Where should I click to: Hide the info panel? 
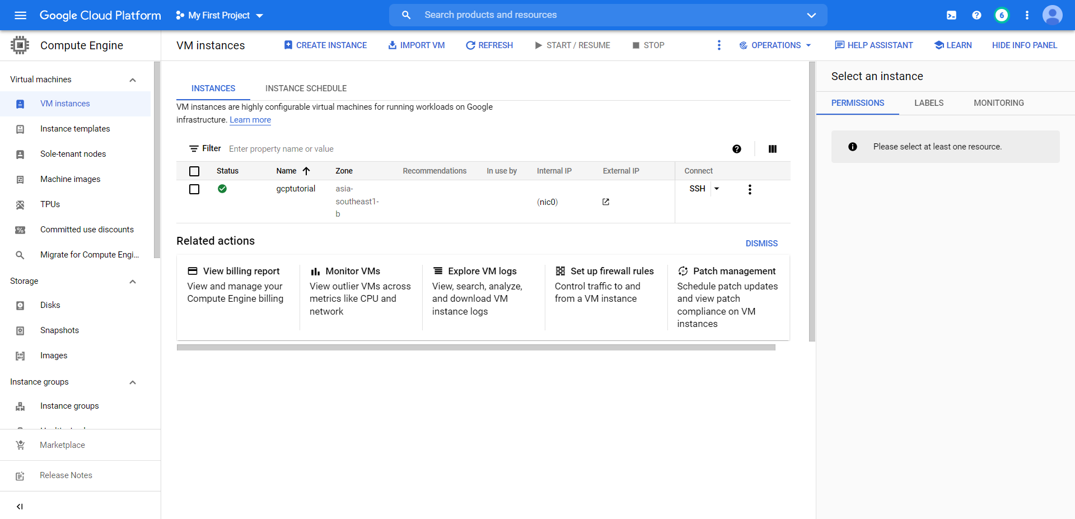(x=1025, y=45)
